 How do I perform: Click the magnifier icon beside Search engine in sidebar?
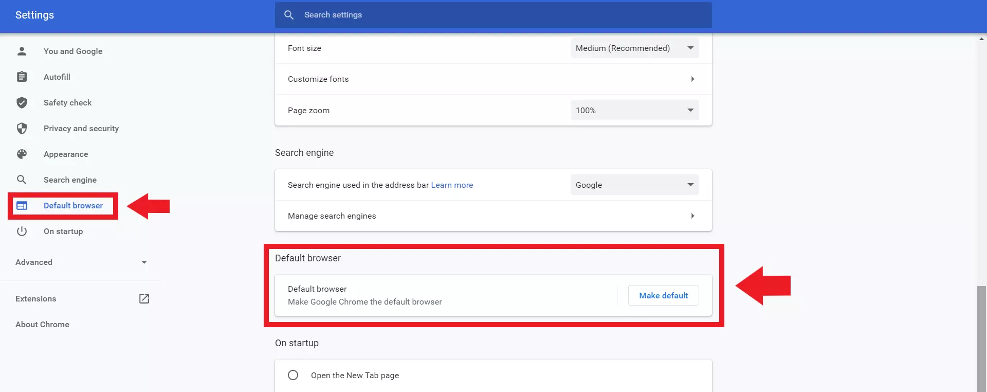click(x=22, y=180)
